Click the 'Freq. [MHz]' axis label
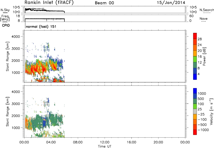 click(5, 18)
